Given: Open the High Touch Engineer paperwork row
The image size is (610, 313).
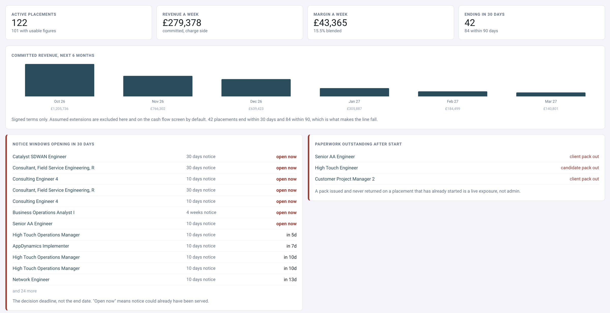Looking at the screenshot, I should (457, 168).
